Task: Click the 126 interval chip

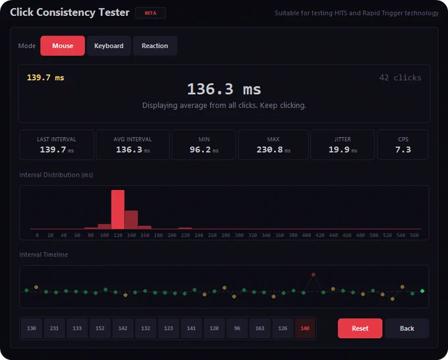Action: [283, 328]
